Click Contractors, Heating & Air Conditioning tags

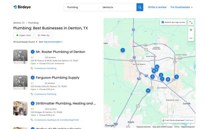tap(57, 120)
